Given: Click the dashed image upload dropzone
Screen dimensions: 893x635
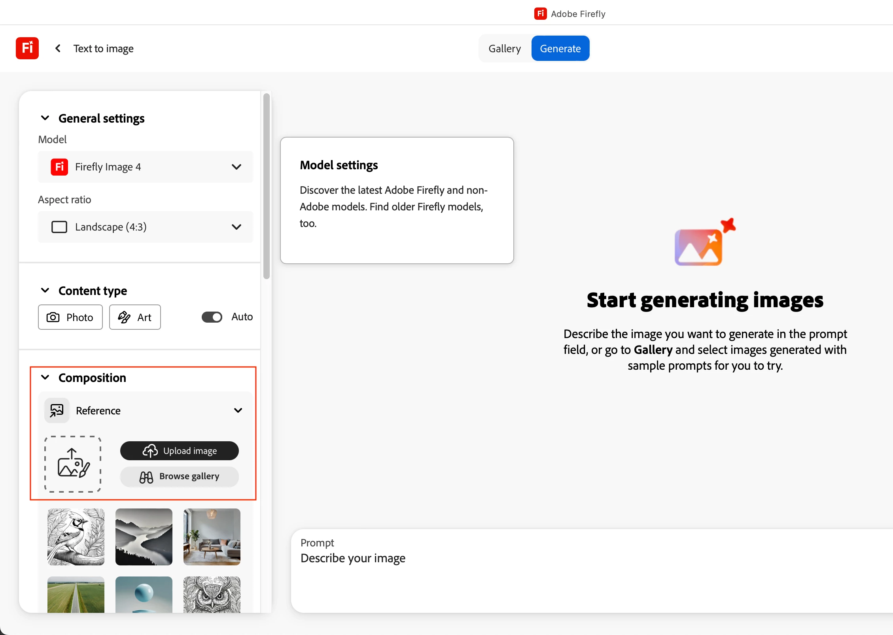Looking at the screenshot, I should (73, 464).
